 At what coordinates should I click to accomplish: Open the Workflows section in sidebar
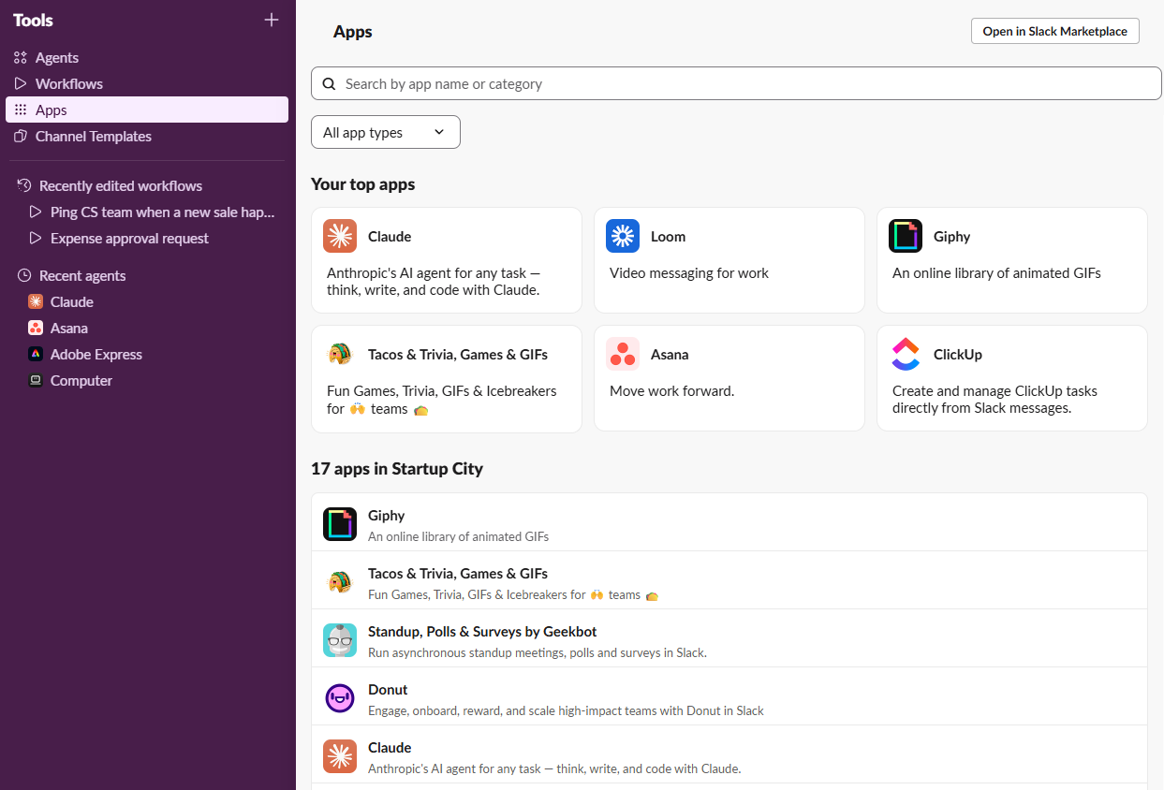147,84
